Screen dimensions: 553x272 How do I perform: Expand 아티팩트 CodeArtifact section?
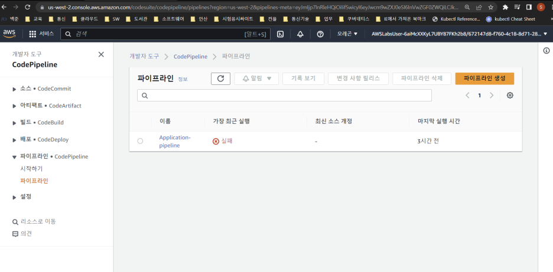point(14,106)
